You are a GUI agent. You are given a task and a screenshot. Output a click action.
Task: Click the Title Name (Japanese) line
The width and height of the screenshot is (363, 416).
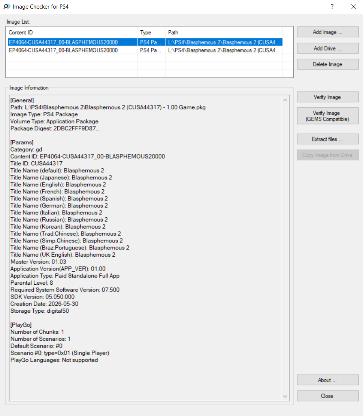coord(61,177)
